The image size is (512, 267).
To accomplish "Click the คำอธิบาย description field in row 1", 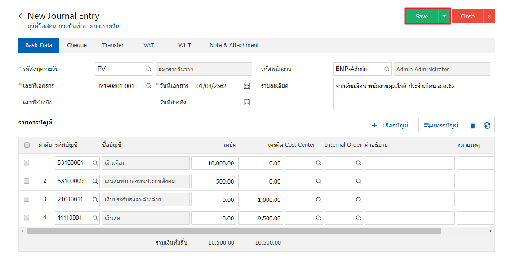I will tap(410, 163).
